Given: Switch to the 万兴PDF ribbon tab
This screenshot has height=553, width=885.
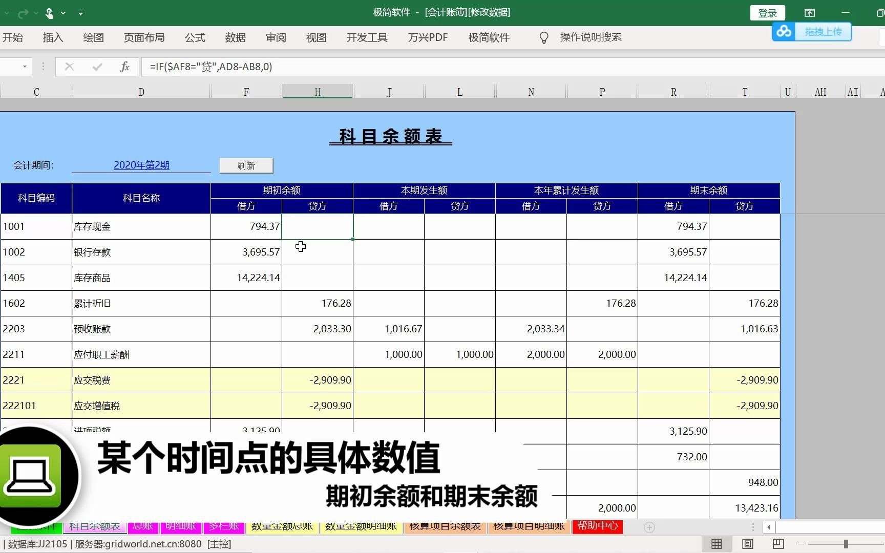Looking at the screenshot, I should coord(428,37).
